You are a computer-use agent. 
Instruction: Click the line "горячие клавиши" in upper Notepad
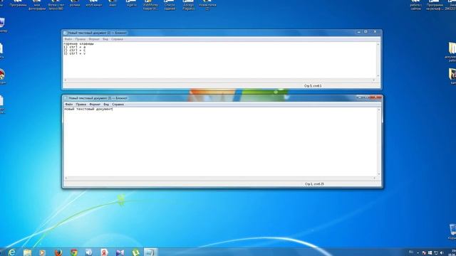(78, 44)
